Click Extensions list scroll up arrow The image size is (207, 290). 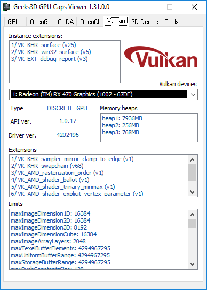192,160
